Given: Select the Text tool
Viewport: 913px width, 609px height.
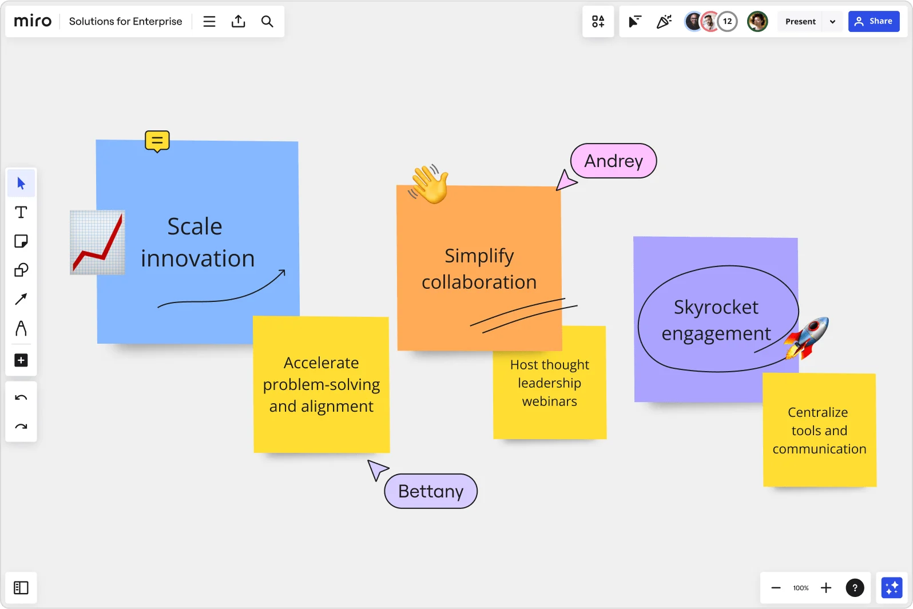Looking at the screenshot, I should click(21, 213).
